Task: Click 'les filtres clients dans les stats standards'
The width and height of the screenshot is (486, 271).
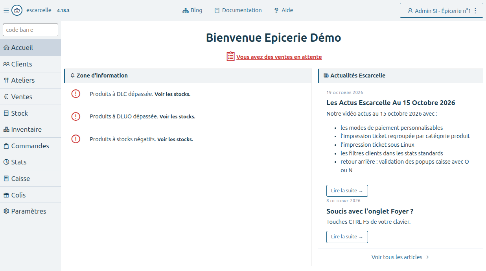Action: (x=392, y=153)
